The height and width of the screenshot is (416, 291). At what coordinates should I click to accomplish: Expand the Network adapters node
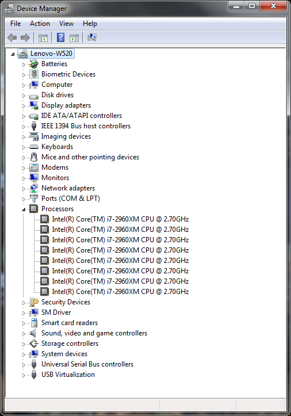pyautogui.click(x=24, y=189)
